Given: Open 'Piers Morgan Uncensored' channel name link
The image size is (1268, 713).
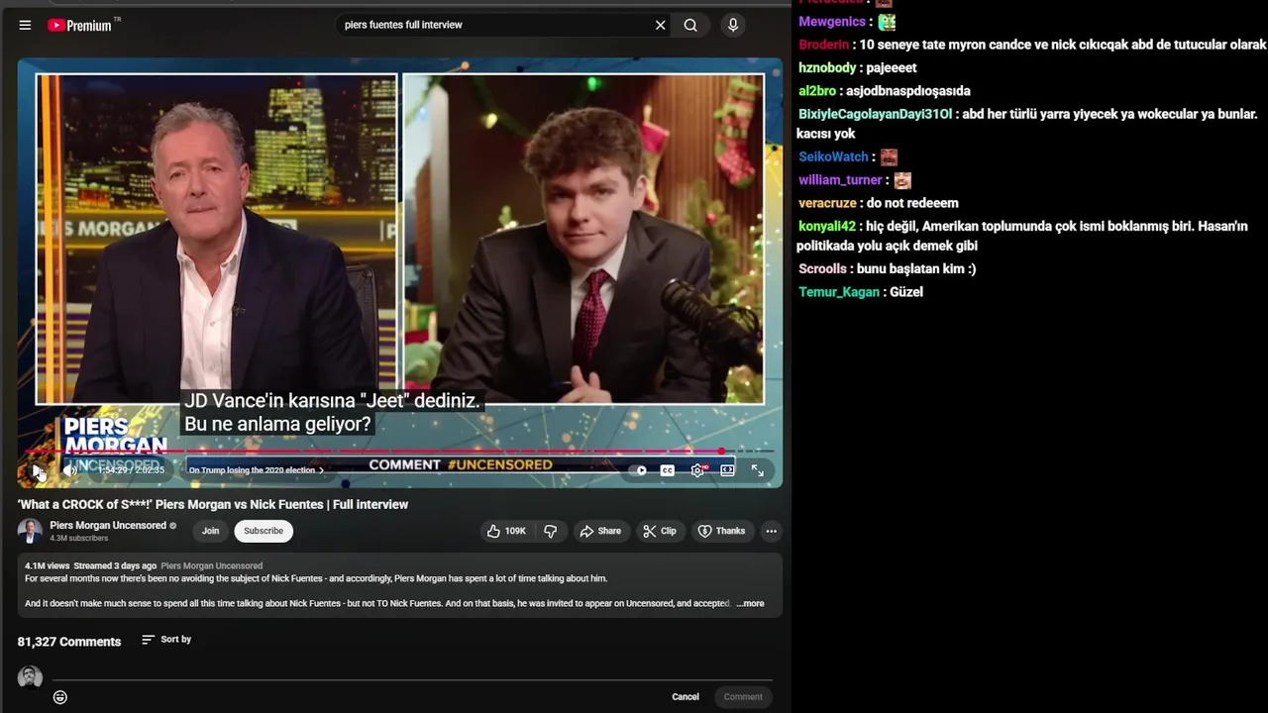Looking at the screenshot, I should pyautogui.click(x=108, y=525).
